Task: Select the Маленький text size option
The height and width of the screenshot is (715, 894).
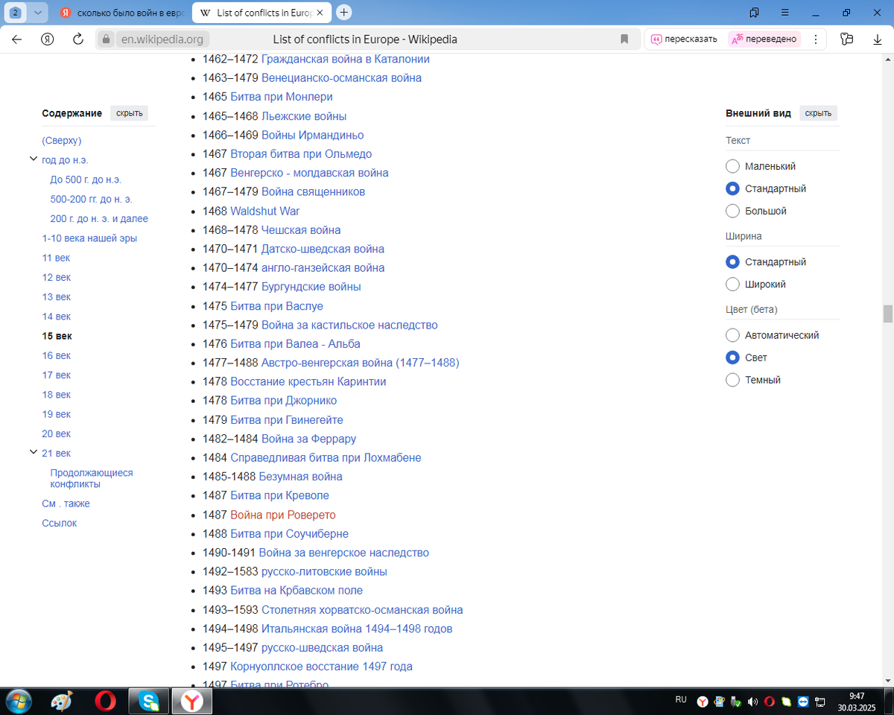Action: 732,166
